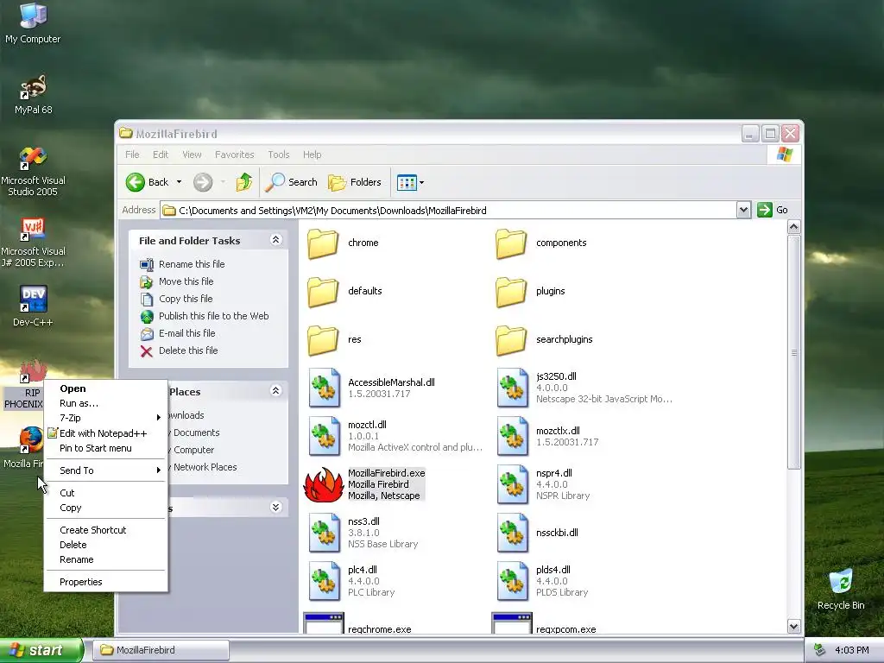Viewport: 884px width, 663px height.
Task: Select the defaults folder
Action: tap(345, 292)
